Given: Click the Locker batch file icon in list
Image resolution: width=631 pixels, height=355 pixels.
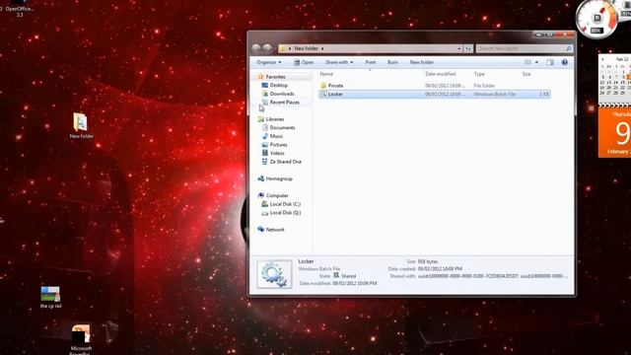Looking at the screenshot, I should click(323, 95).
